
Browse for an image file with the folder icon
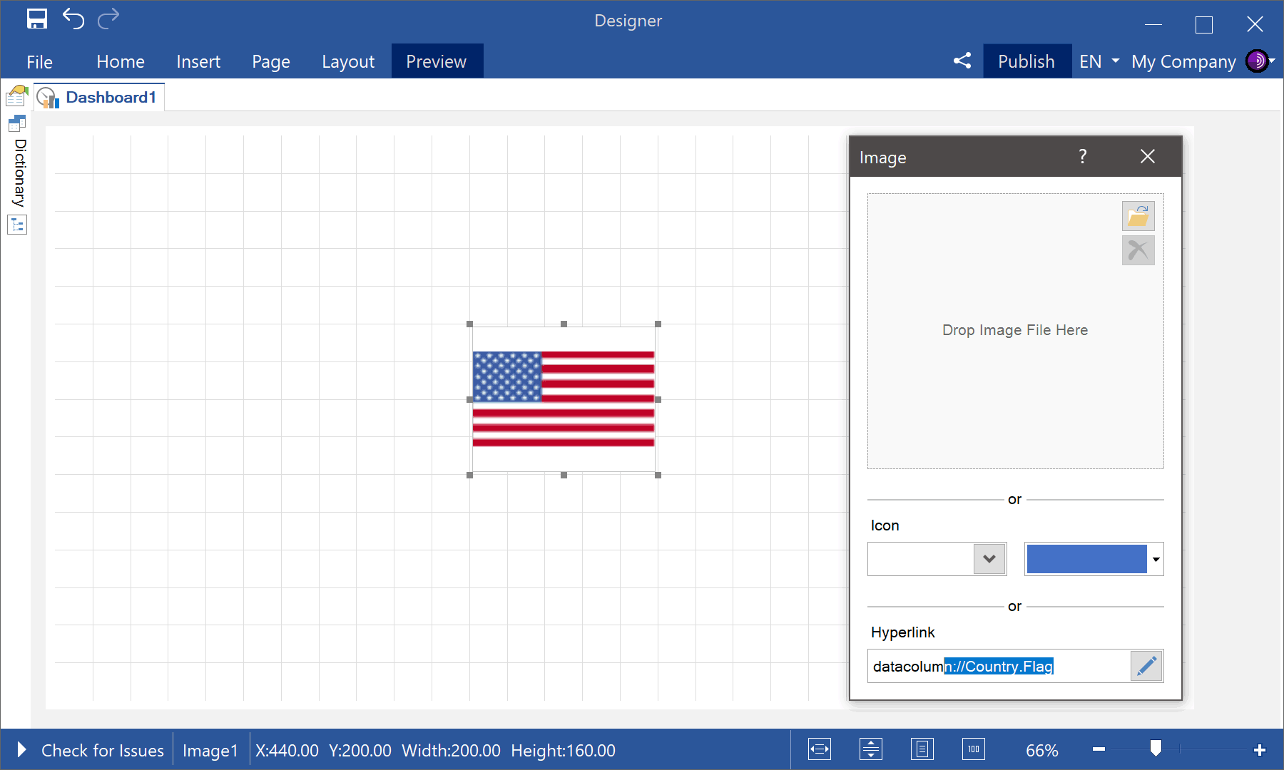(x=1138, y=216)
